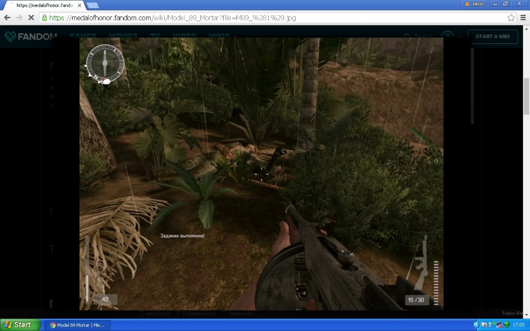Open the Chrome hamburger menu
The width and height of the screenshot is (530, 331).
[523, 17]
